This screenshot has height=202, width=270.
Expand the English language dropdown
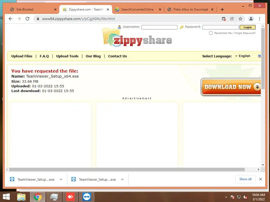(247, 56)
